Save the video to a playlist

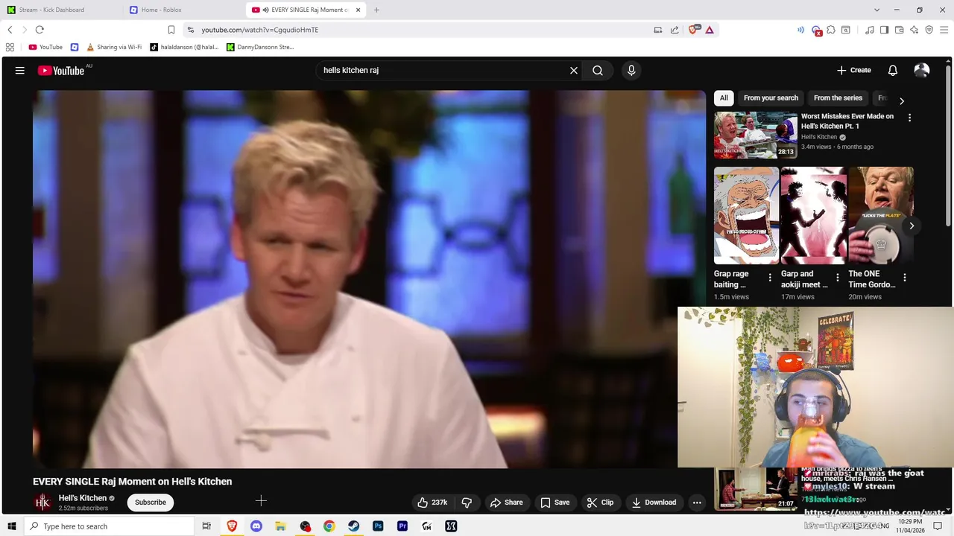click(555, 502)
